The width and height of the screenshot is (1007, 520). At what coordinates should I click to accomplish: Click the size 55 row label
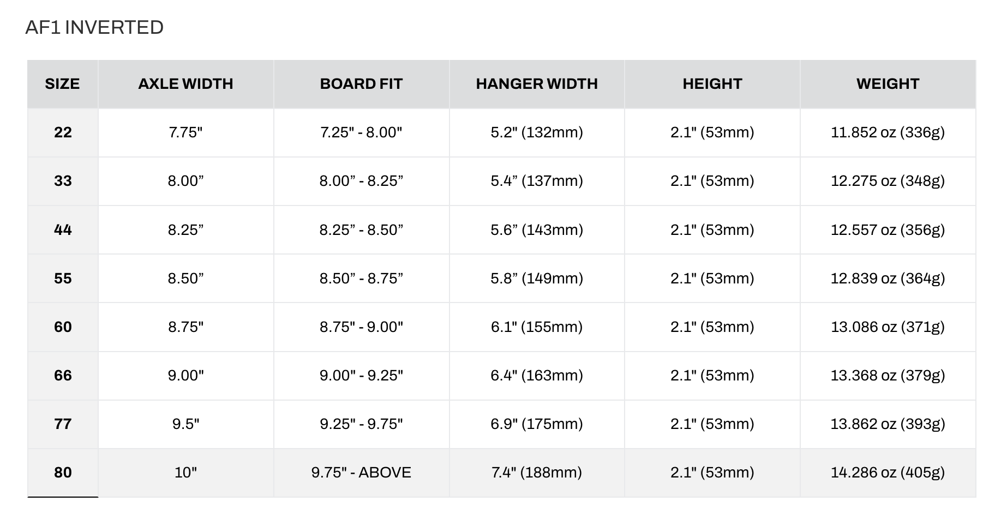pyautogui.click(x=63, y=279)
